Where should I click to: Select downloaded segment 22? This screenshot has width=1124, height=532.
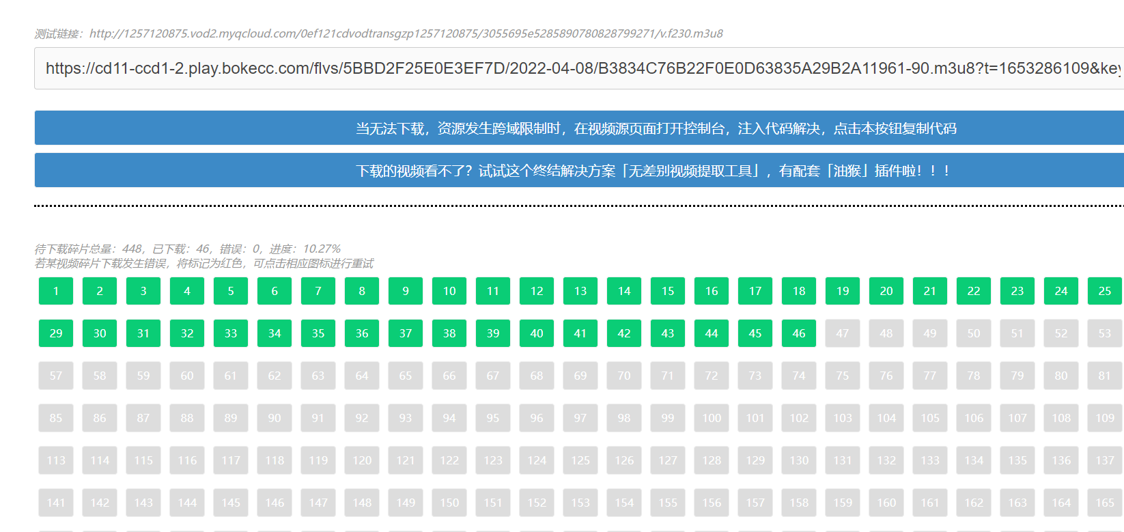click(x=974, y=291)
